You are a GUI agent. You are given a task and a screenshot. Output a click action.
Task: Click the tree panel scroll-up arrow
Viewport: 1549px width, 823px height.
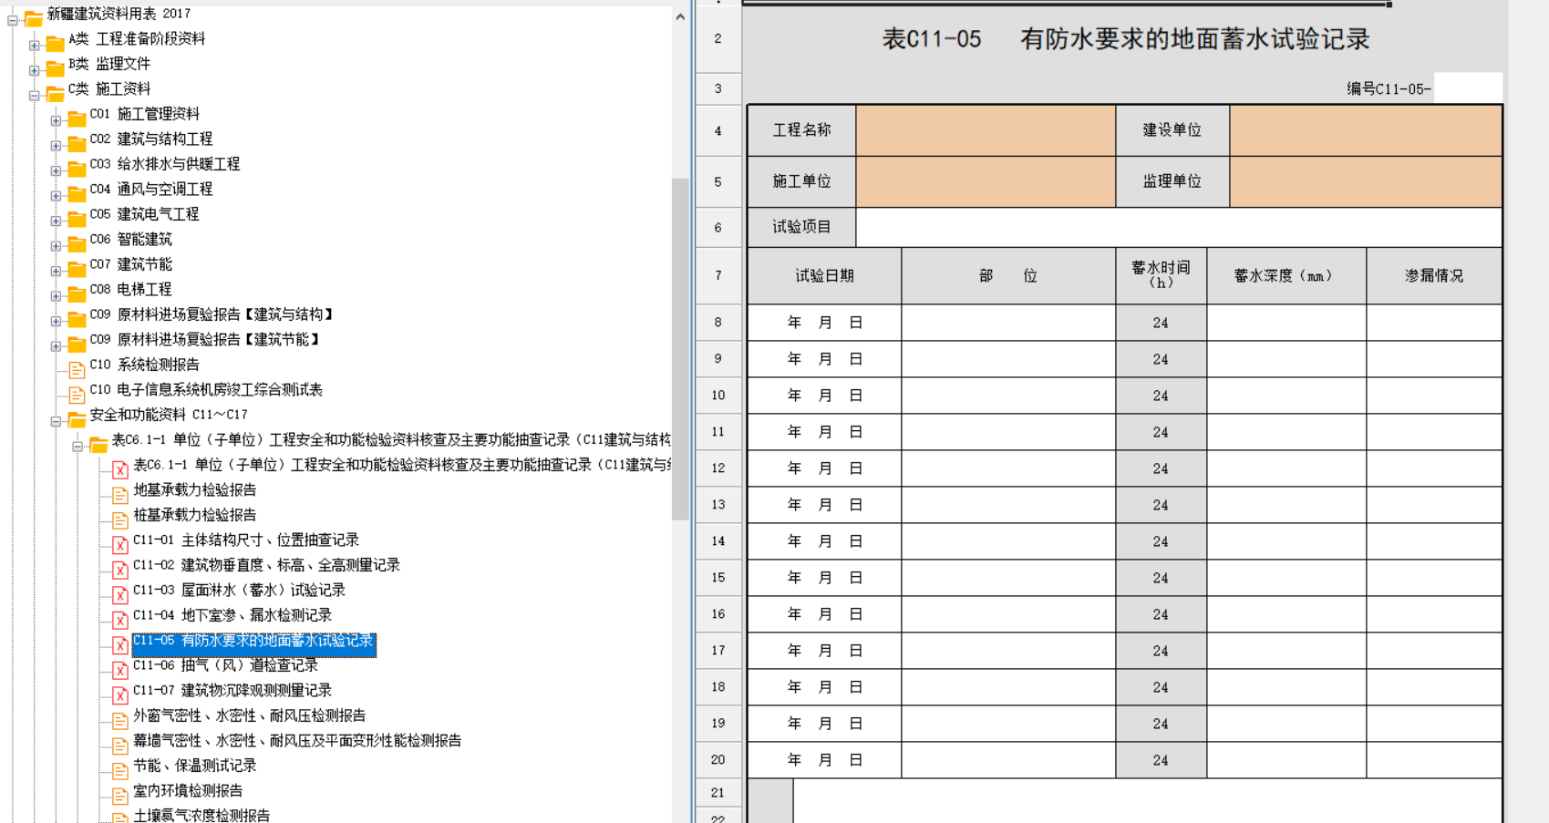pos(680,16)
